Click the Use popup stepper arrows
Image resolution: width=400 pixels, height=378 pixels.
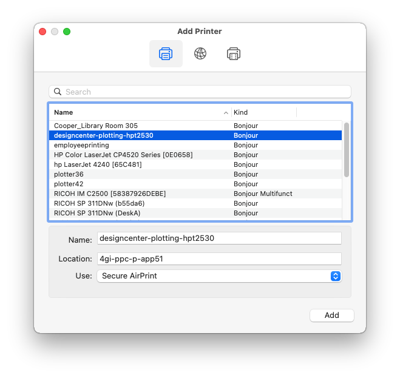pyautogui.click(x=336, y=276)
